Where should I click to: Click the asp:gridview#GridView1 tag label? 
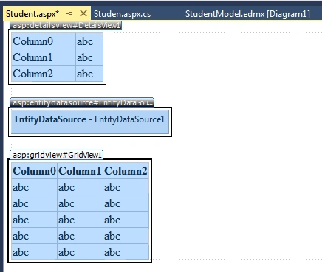tap(57, 155)
